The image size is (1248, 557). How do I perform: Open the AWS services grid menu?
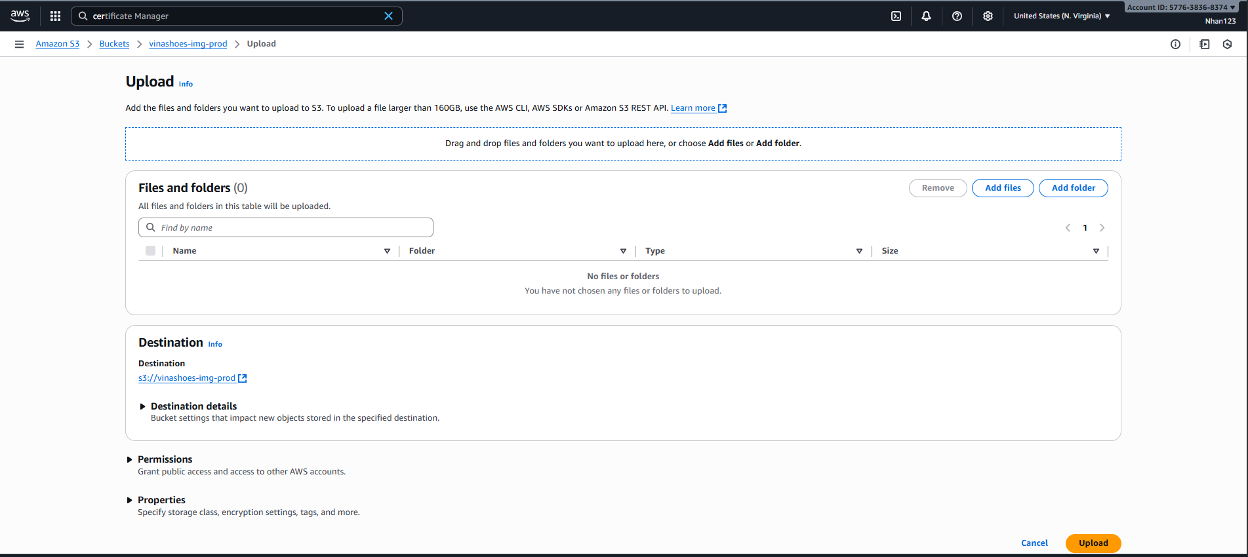point(55,16)
